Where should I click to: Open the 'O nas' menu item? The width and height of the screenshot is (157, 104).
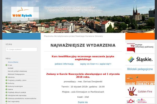(x=10, y=65)
